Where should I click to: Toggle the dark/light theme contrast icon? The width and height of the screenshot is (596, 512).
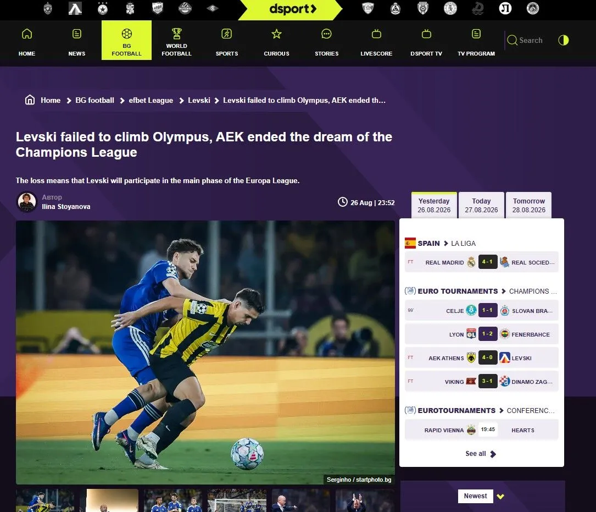coord(563,40)
